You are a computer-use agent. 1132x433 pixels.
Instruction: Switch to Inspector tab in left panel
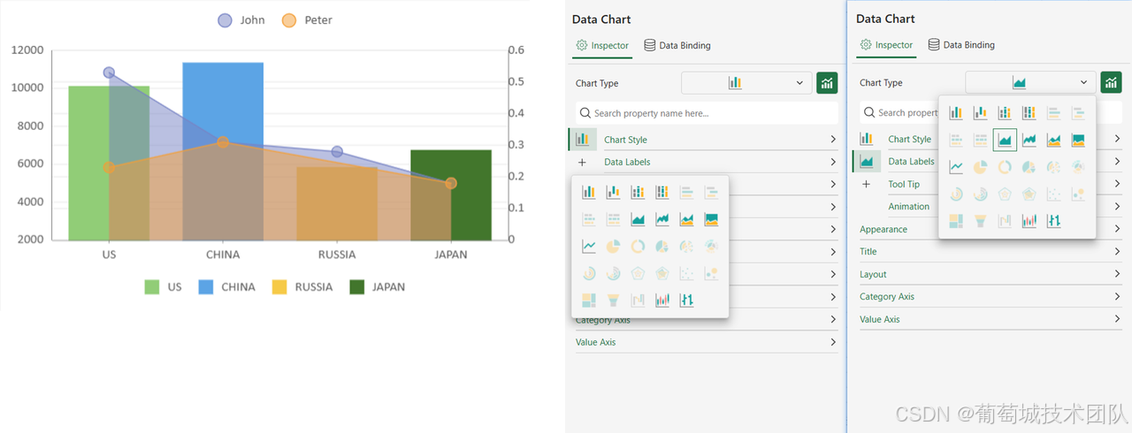[602, 45]
